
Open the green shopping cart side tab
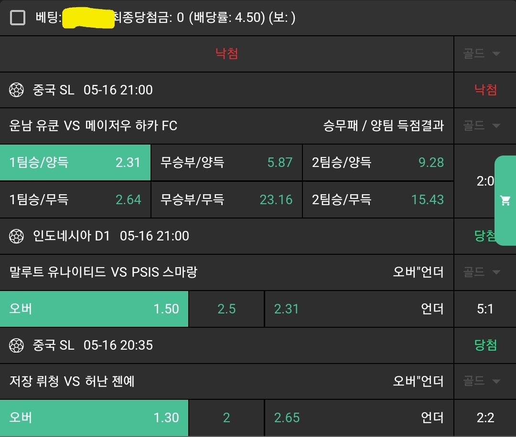[505, 200]
